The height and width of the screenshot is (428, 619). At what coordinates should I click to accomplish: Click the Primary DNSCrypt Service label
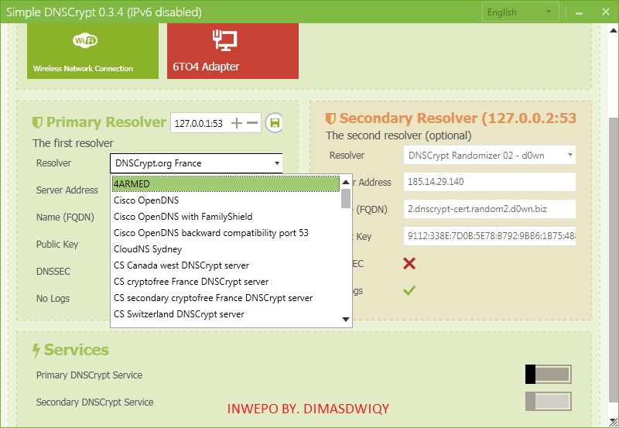pyautogui.click(x=89, y=375)
